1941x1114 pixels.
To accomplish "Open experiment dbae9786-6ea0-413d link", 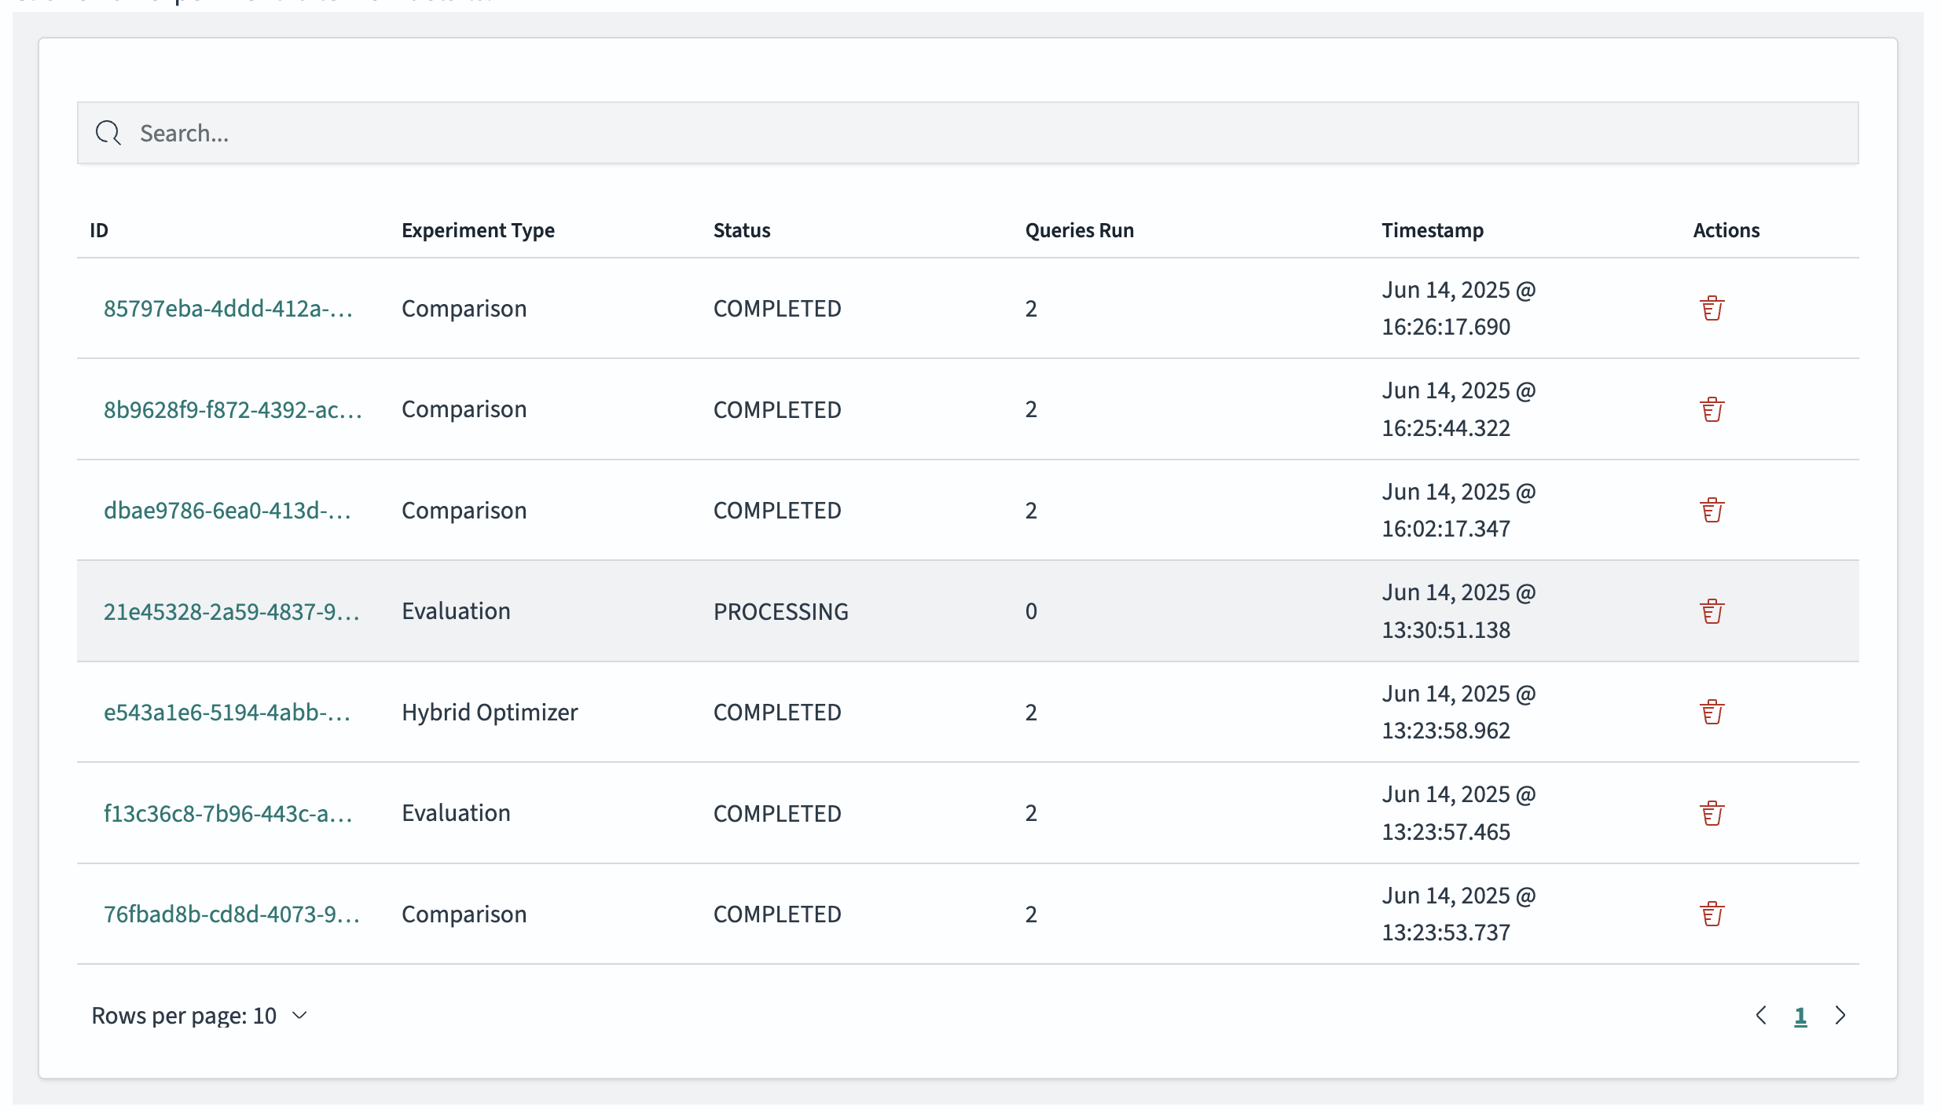I will pos(227,511).
